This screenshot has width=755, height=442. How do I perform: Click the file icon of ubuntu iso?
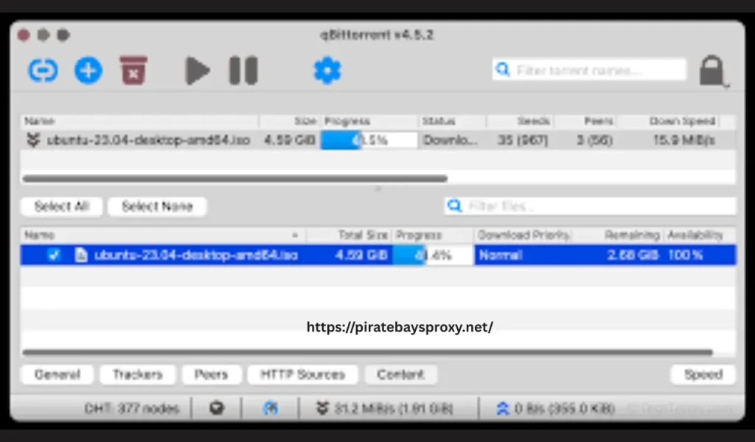coord(81,255)
